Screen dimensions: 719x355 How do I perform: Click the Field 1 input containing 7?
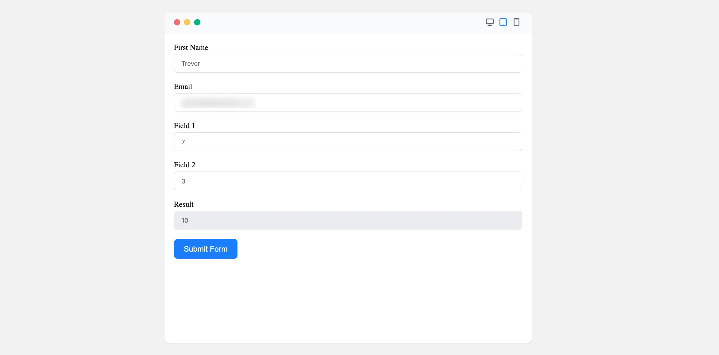(x=348, y=142)
